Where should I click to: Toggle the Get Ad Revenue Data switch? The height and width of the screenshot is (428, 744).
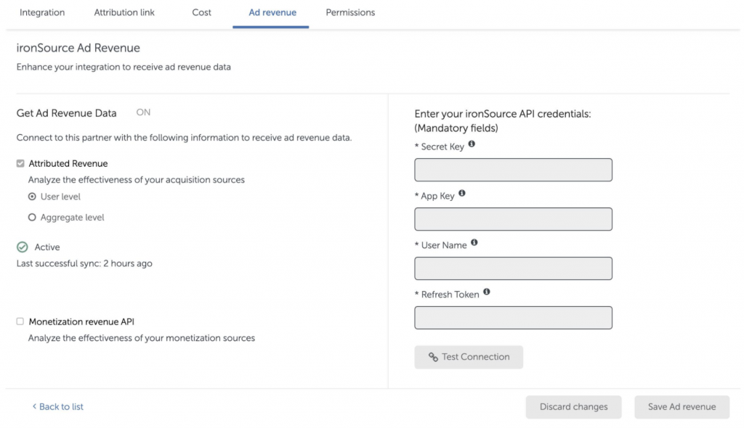click(x=143, y=112)
